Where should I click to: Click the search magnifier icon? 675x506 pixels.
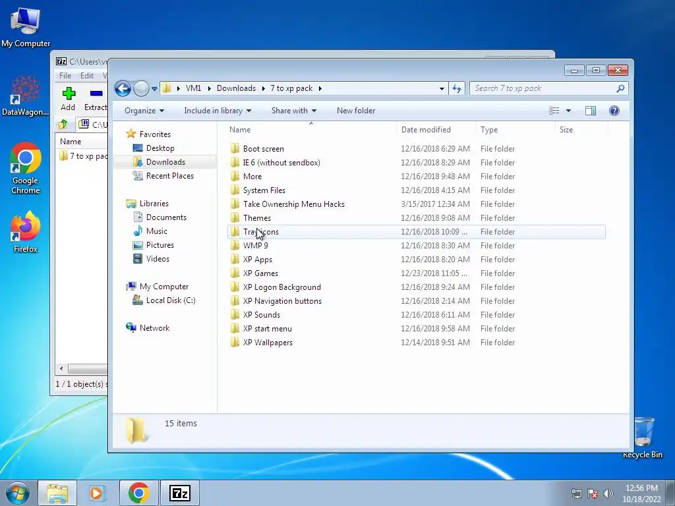pyautogui.click(x=620, y=88)
